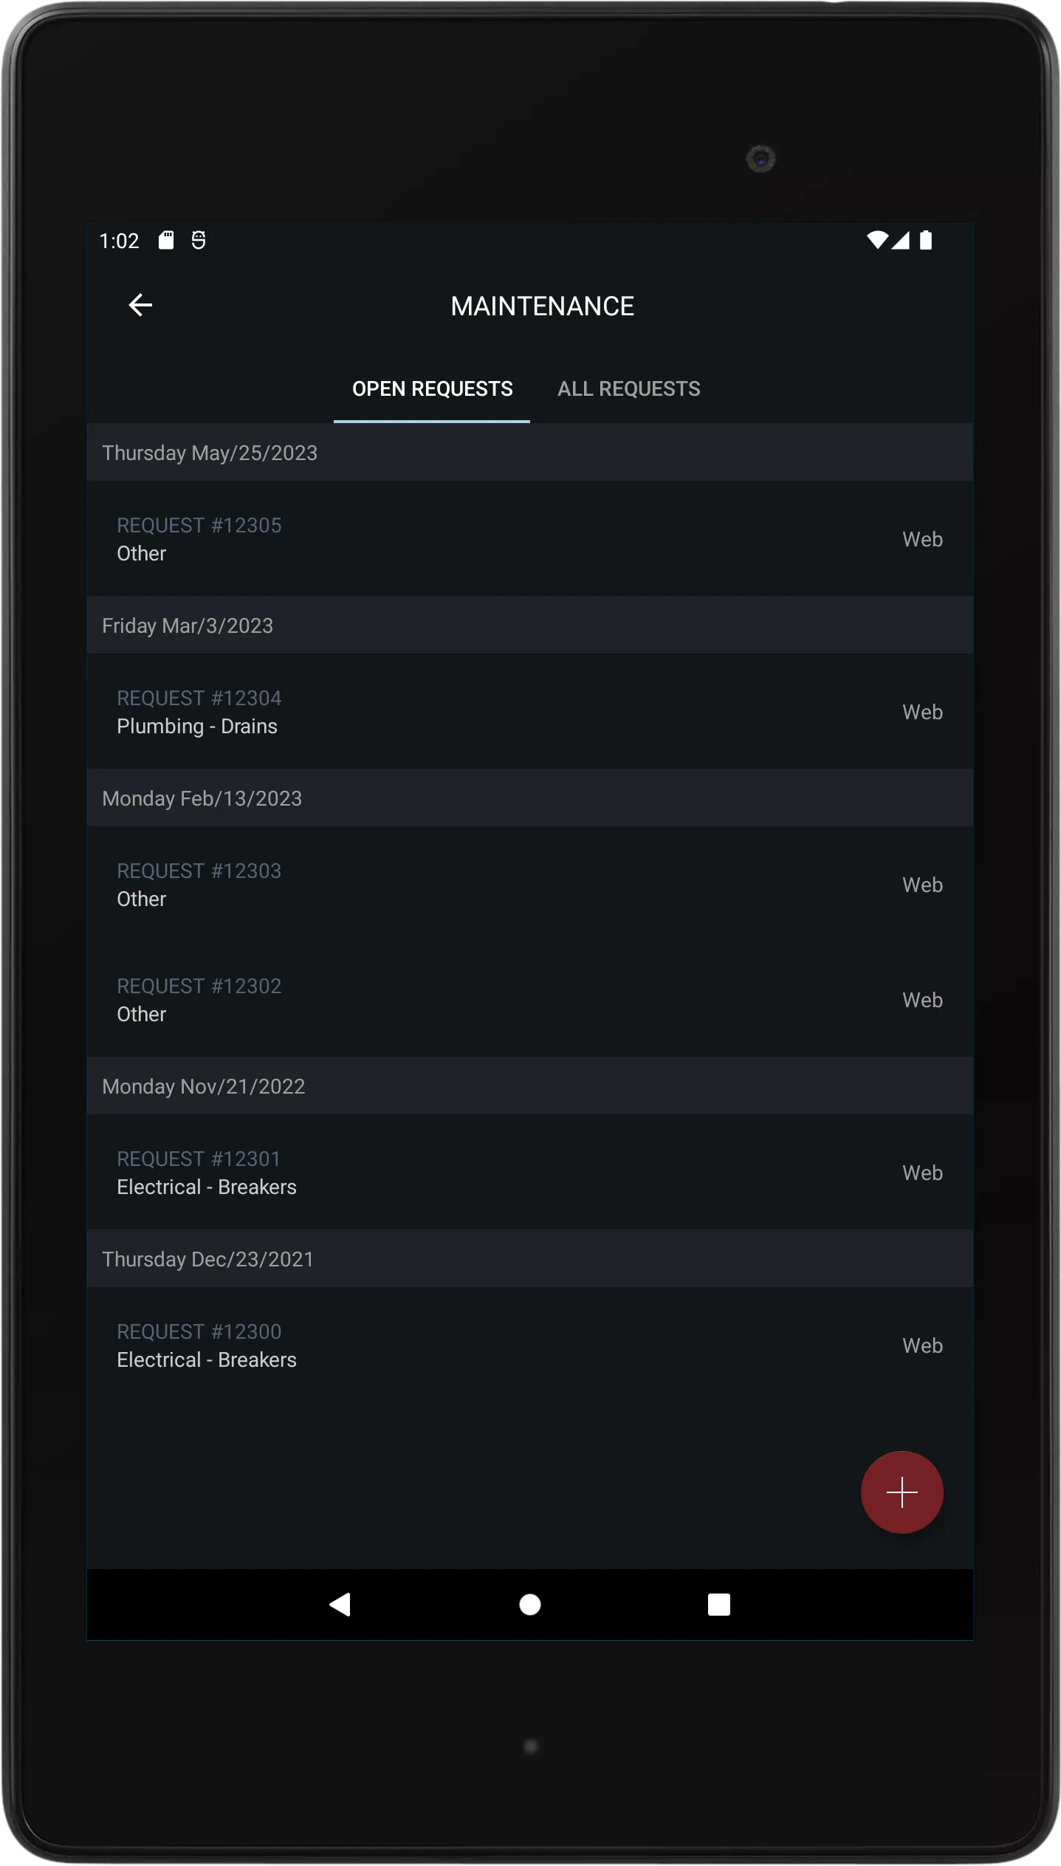Viewport: 1061px width, 1866px height.
Task: Open Request #12303 Other entry
Action: (x=530, y=885)
